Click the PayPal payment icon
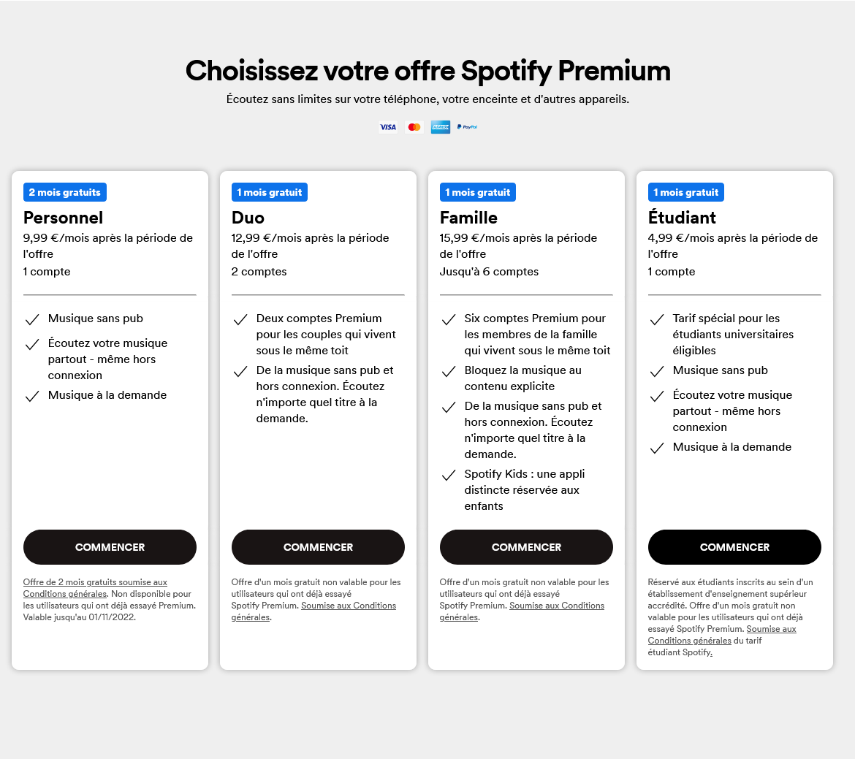This screenshot has height=759, width=855. (467, 127)
